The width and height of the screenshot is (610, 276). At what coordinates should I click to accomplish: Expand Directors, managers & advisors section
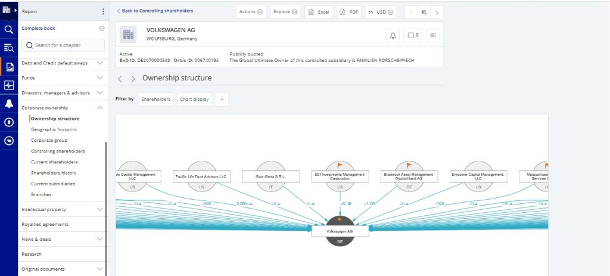100,92
